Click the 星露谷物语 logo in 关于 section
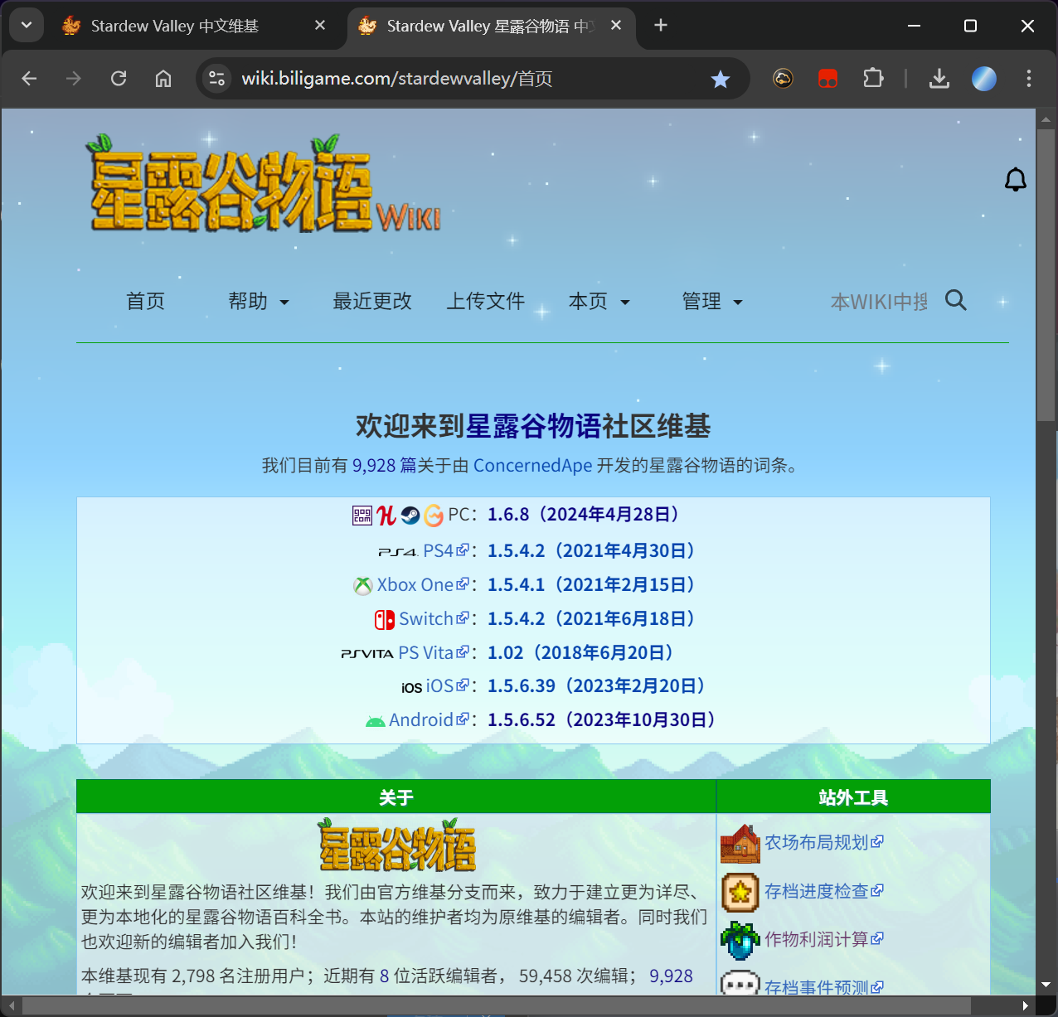The image size is (1058, 1017). pyautogui.click(x=397, y=845)
